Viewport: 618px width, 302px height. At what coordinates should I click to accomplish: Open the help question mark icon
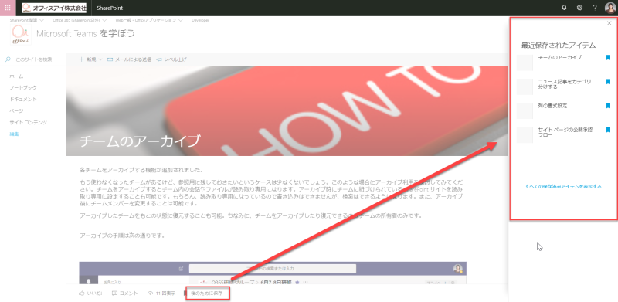point(595,8)
